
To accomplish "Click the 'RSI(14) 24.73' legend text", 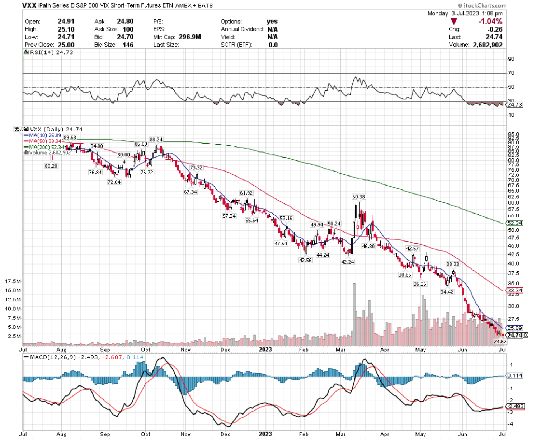I will click(51, 52).
